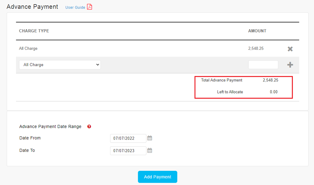Screen dimensions: 314x185
Task: Click the empty Amount input box
Action: coord(263,65)
